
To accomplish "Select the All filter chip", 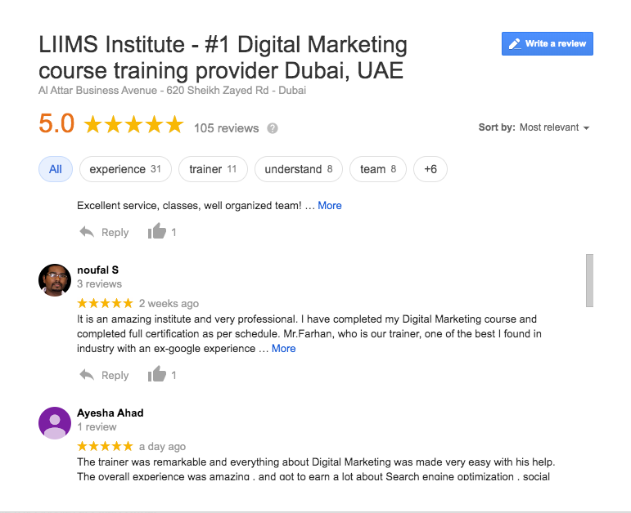I will click(56, 169).
